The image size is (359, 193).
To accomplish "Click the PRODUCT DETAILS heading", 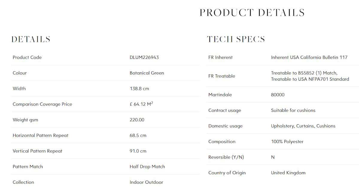I will (x=252, y=13).
